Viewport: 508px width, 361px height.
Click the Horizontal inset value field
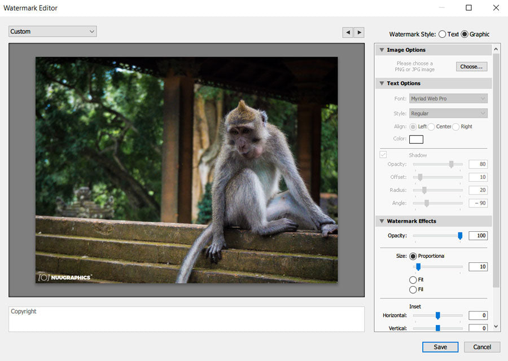pos(478,315)
